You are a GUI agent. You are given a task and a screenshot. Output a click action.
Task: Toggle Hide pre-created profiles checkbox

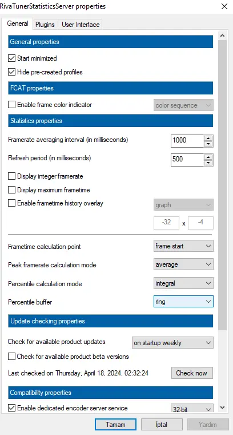(x=11, y=72)
